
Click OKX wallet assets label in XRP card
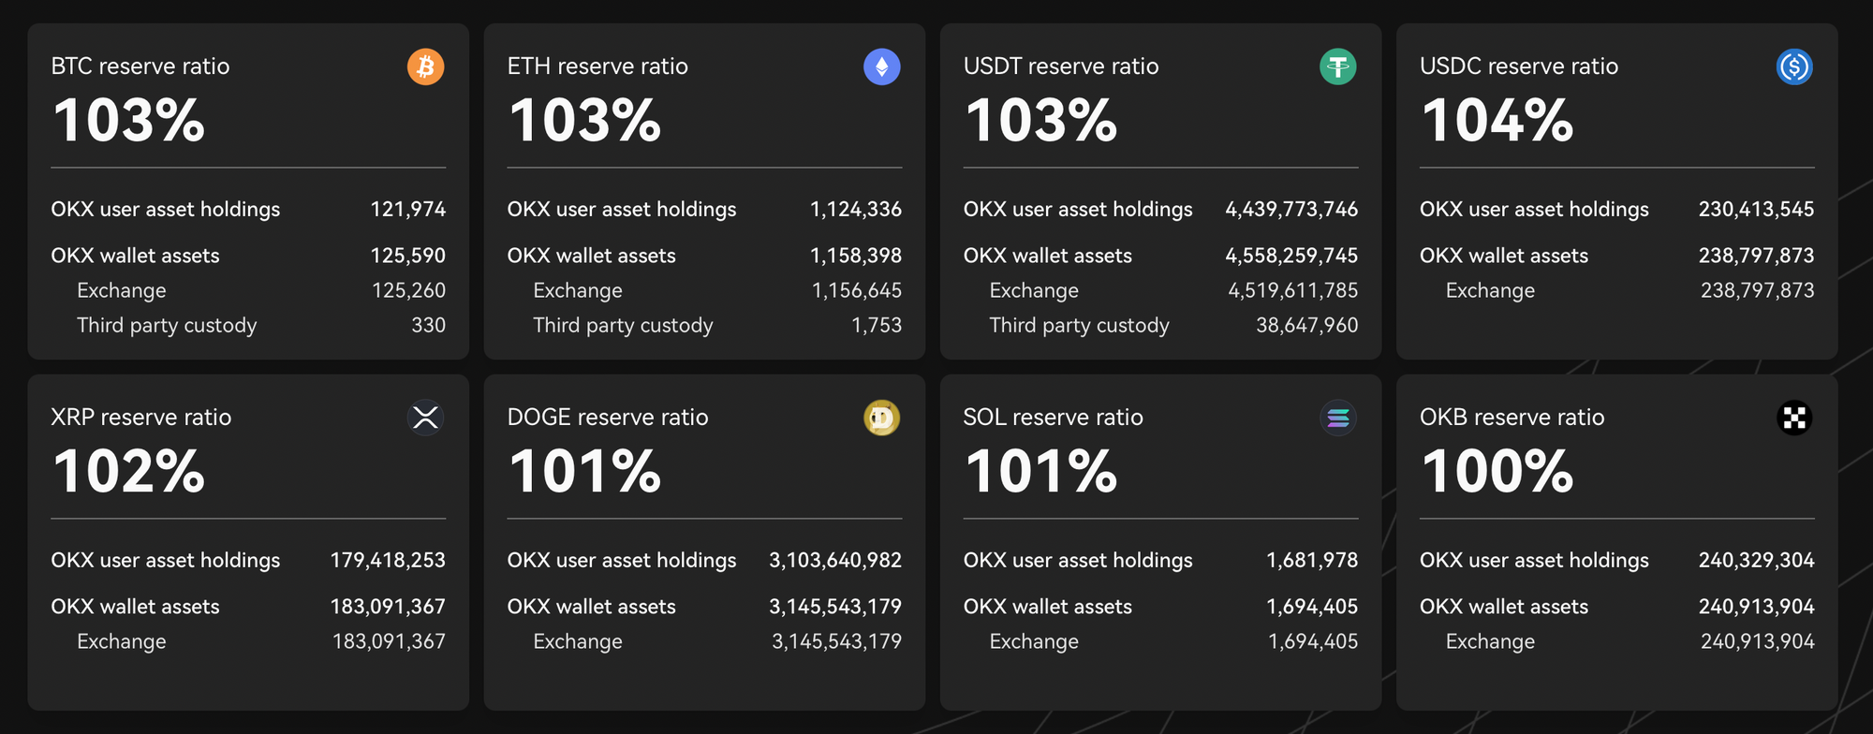point(135,607)
